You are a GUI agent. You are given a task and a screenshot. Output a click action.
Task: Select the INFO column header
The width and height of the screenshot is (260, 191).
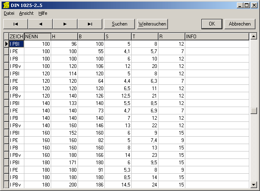coord(217,37)
